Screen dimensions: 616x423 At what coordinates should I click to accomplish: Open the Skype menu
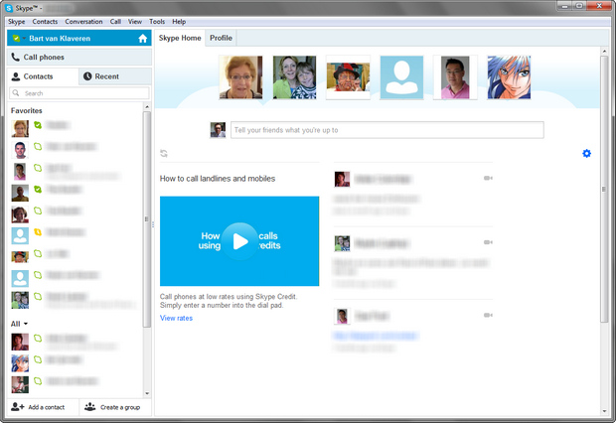17,22
